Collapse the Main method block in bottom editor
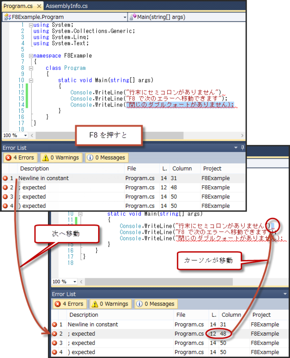This screenshot has width=290, height=358. (x=80, y=214)
